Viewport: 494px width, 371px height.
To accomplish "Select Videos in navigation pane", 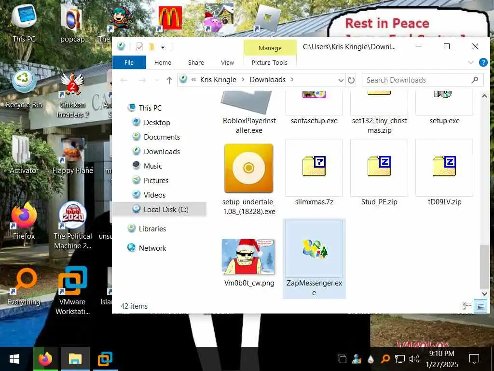I will [154, 195].
